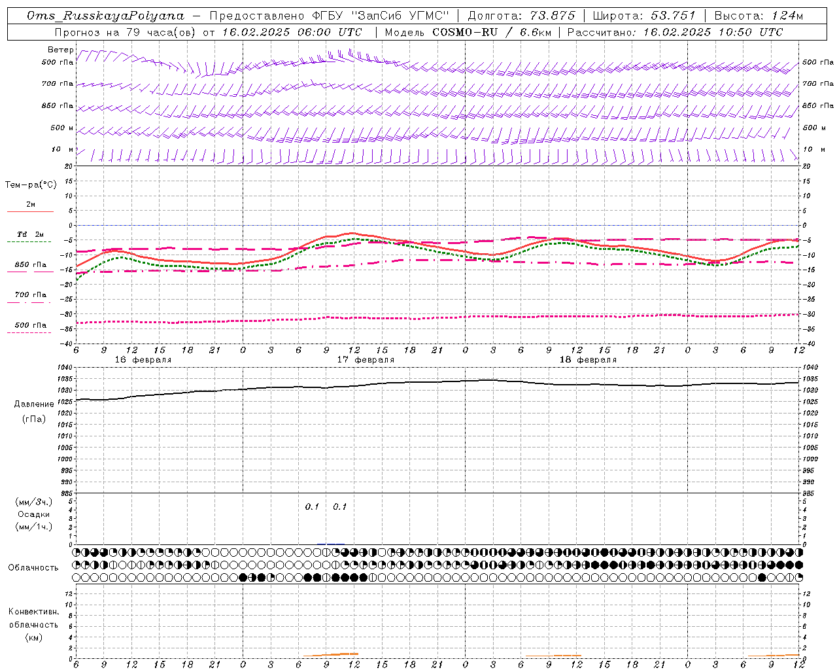The image size is (837, 670).
Task: Click the Td 2м legend label
Action: pyautogui.click(x=31, y=234)
